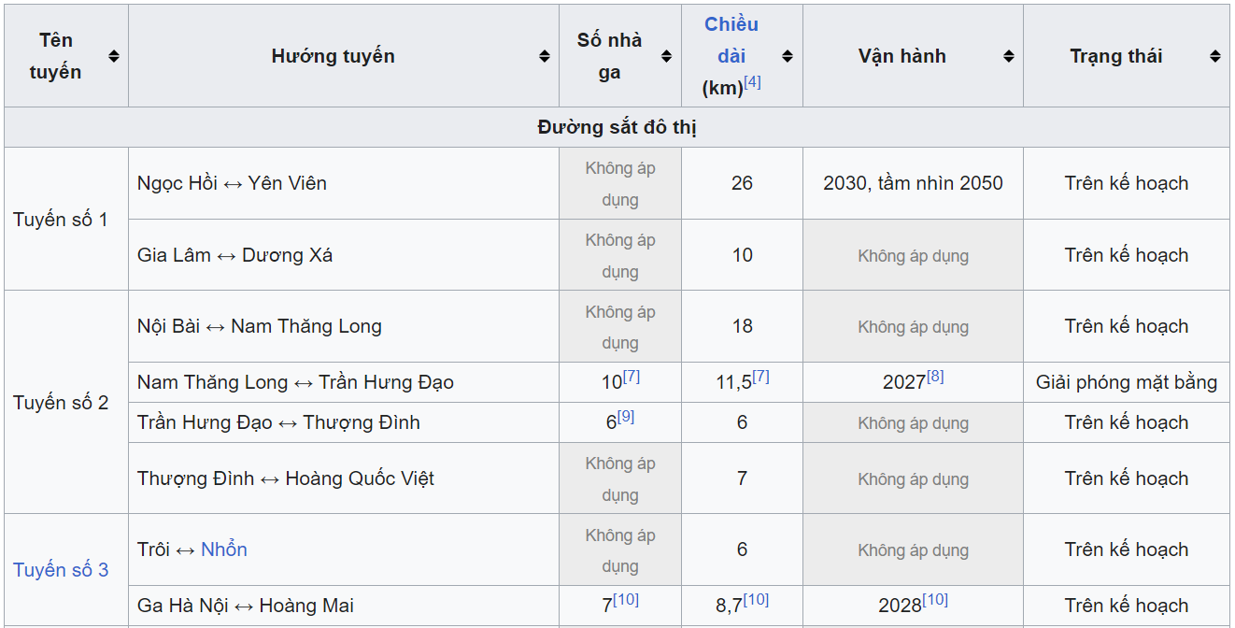
Task: Open footnote 7 beside 11,5 length
Action: [760, 377]
